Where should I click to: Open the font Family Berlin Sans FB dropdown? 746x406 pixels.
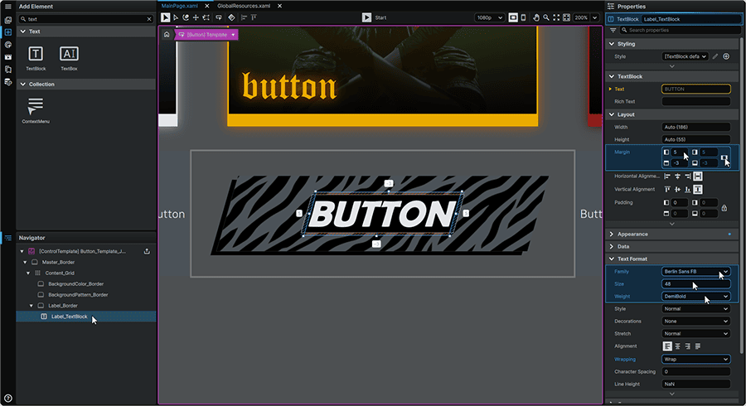(696, 272)
